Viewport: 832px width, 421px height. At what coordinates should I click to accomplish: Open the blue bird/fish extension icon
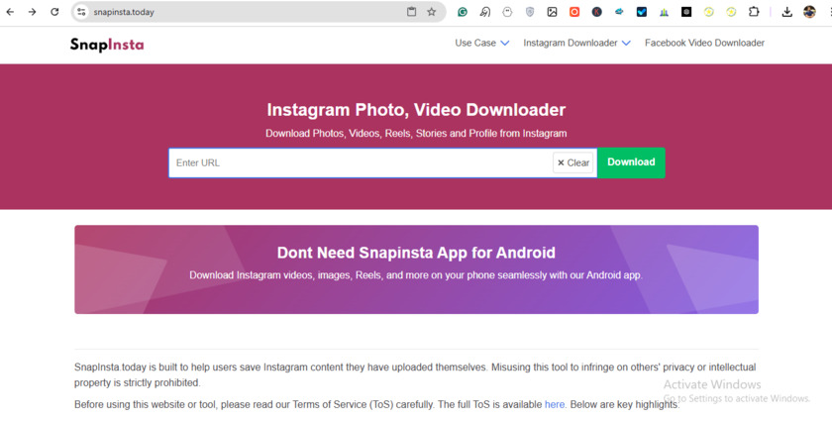click(x=619, y=12)
